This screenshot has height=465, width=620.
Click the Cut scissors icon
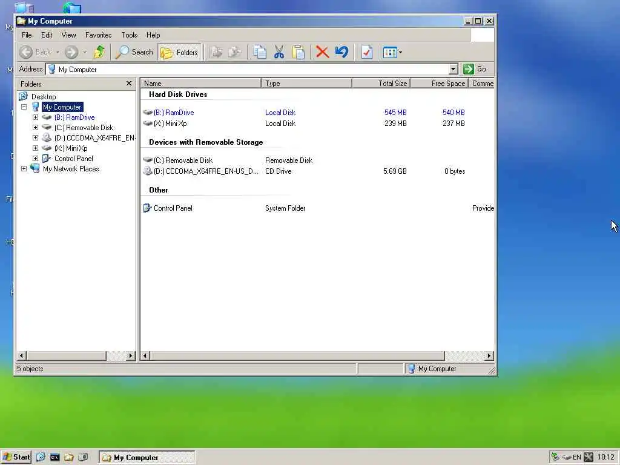(x=279, y=52)
